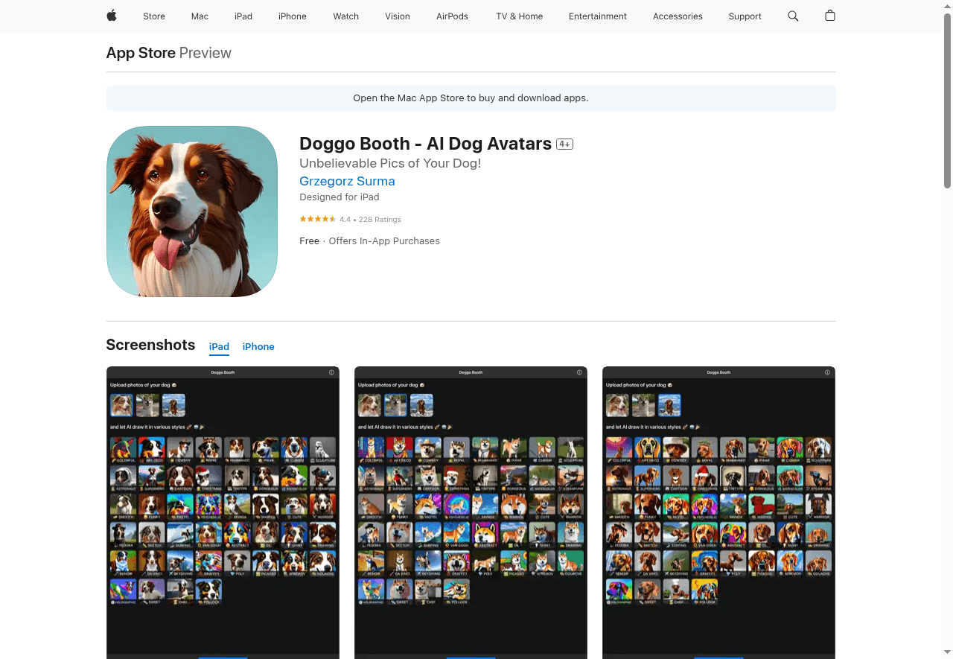Click the Grzegorz Surma developer link
The image size is (953, 659).
click(347, 181)
